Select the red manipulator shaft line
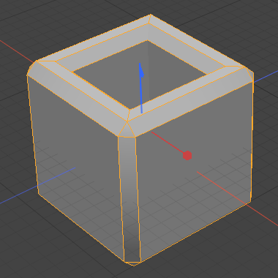The height and width of the screenshot is (278, 278). pyautogui.click(x=168, y=143)
